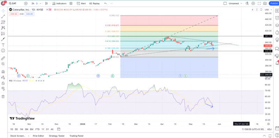This screenshot has width=279, height=138.
Task: Enter fullscreen mode
Action: coord(259,3)
